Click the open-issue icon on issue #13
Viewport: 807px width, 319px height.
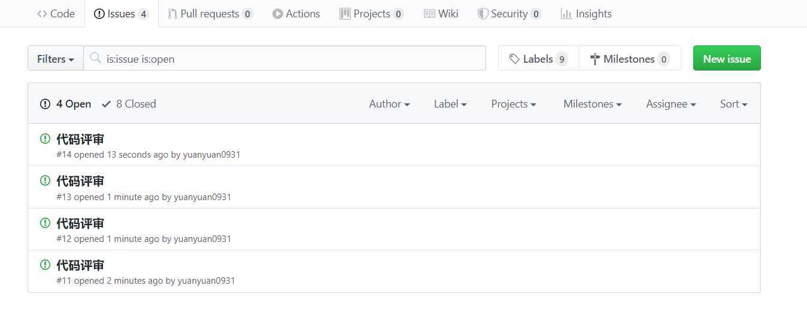(x=45, y=180)
